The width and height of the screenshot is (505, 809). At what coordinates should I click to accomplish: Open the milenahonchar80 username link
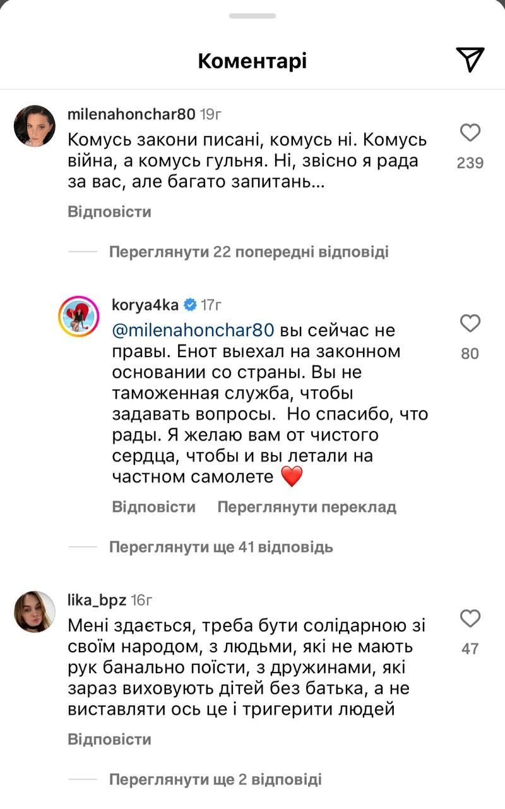pyautogui.click(x=131, y=114)
